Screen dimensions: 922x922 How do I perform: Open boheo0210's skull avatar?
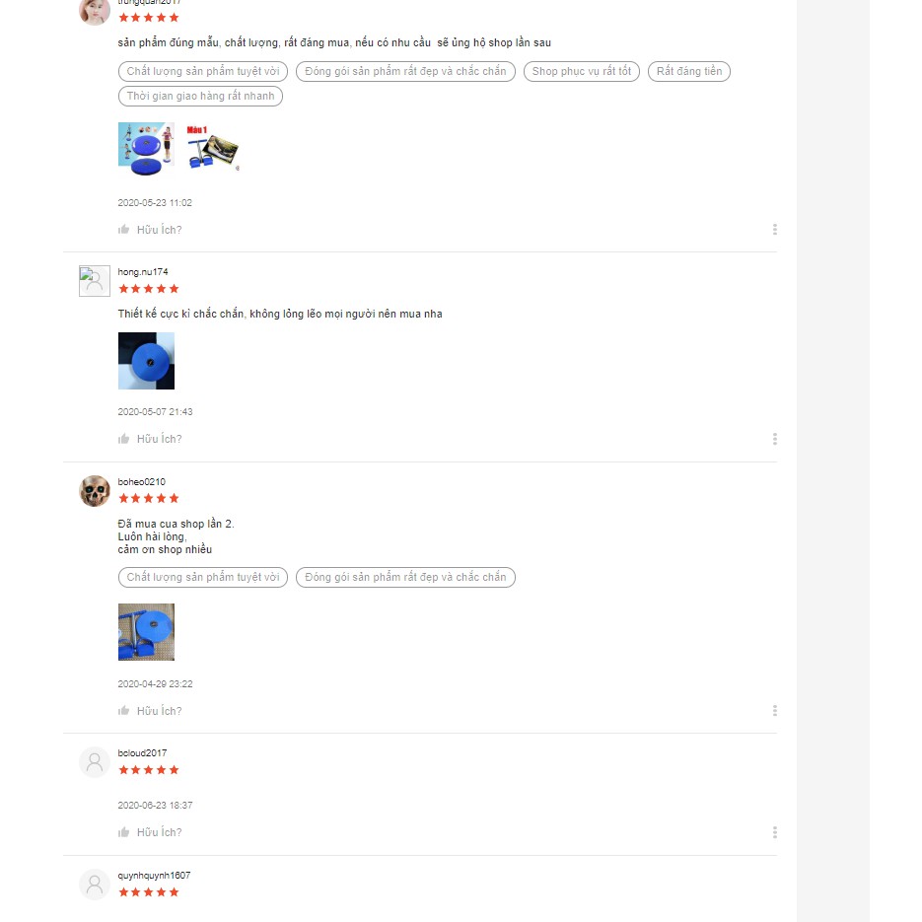pos(95,491)
